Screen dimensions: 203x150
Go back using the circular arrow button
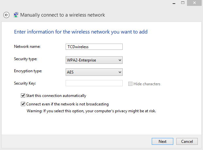pos(6,15)
